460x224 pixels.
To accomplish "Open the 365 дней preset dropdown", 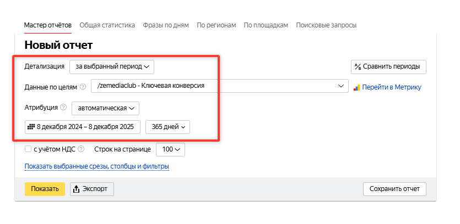I will 167,127.
